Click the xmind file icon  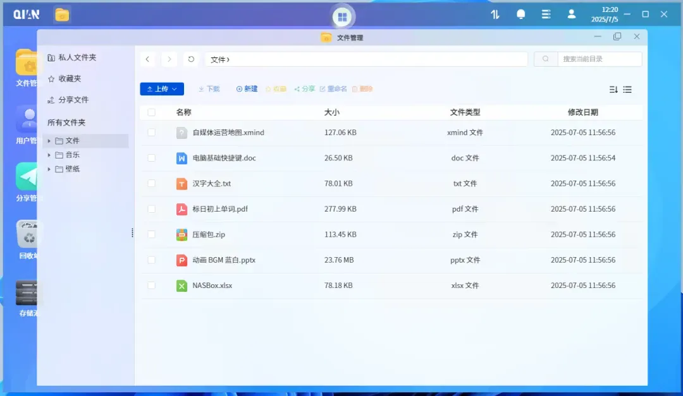[x=182, y=133]
